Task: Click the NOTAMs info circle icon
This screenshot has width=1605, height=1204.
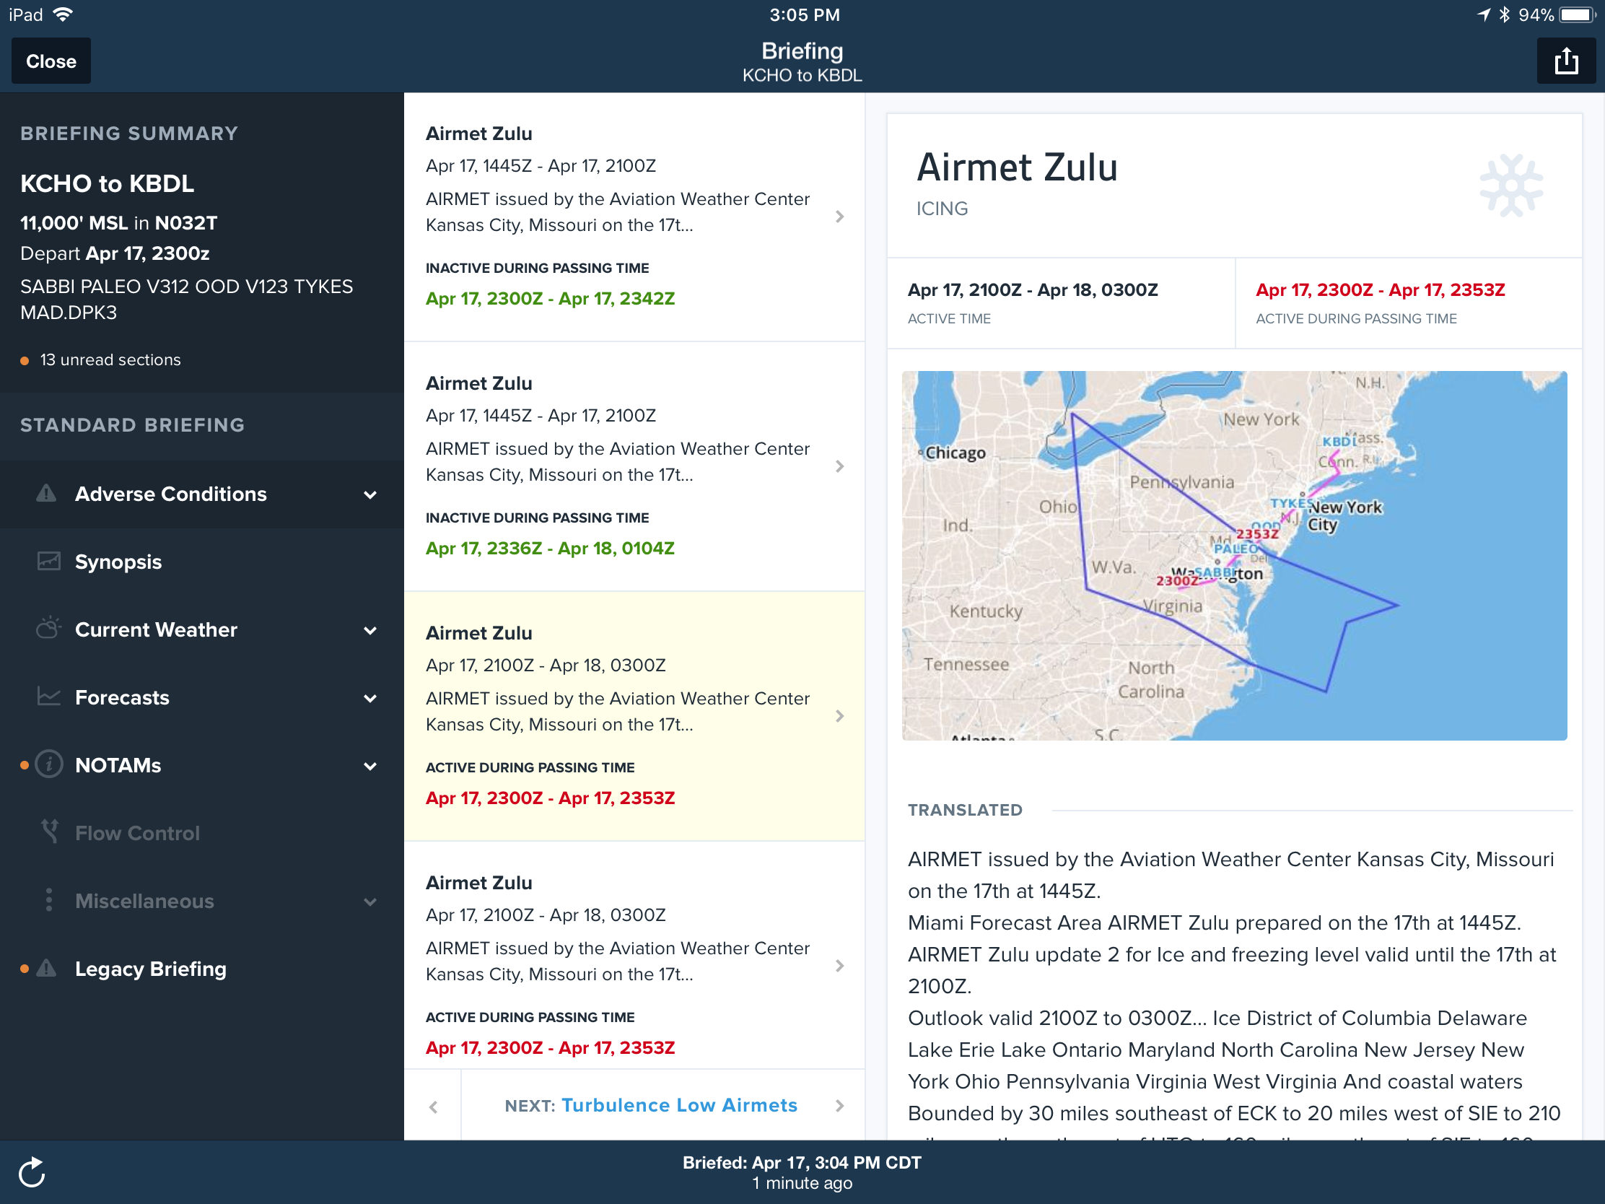Action: tap(48, 765)
